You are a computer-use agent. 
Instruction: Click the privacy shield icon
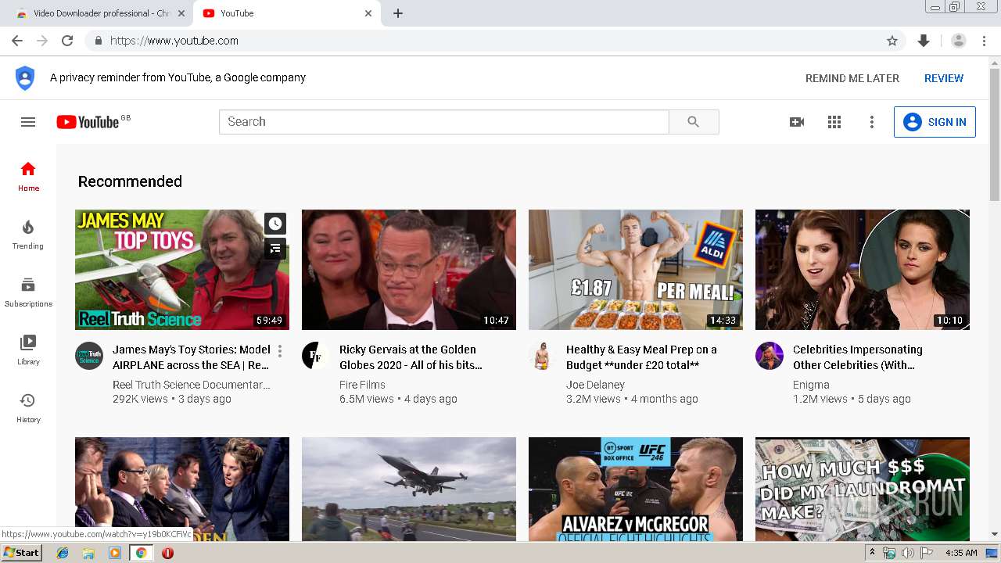[25, 78]
